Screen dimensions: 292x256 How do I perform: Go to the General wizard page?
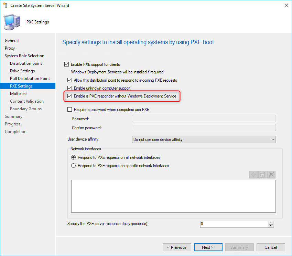pyautogui.click(x=12, y=41)
